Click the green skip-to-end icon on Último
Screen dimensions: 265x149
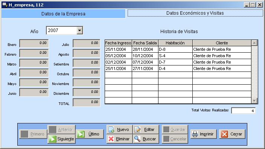pos(81,134)
